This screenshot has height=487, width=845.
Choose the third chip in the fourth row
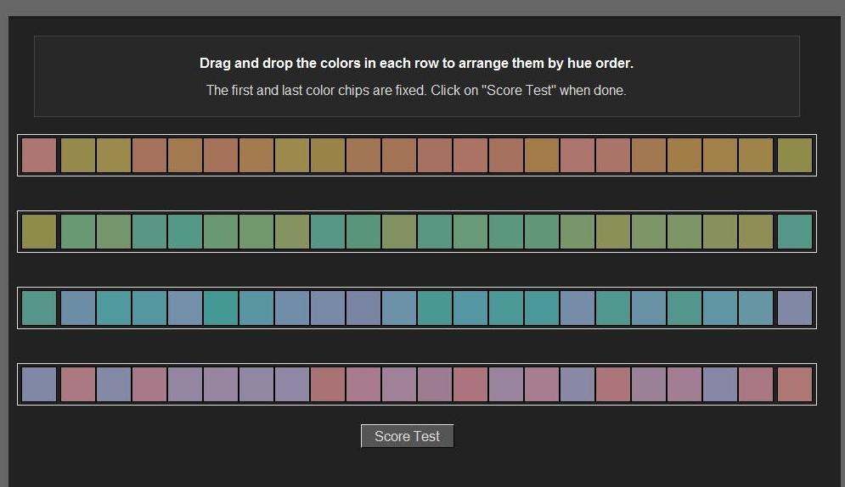(x=114, y=384)
